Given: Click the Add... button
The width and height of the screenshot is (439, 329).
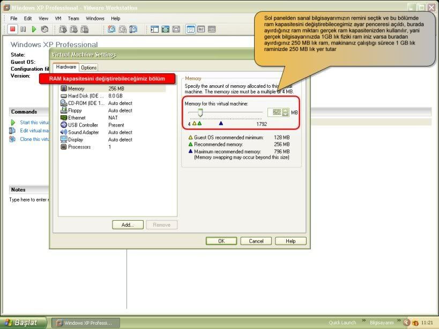Looking at the screenshot, I should tap(128, 225).
